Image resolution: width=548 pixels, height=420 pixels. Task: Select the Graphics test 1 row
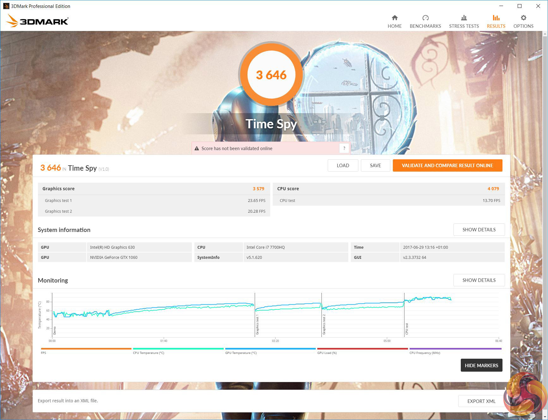[154, 200]
